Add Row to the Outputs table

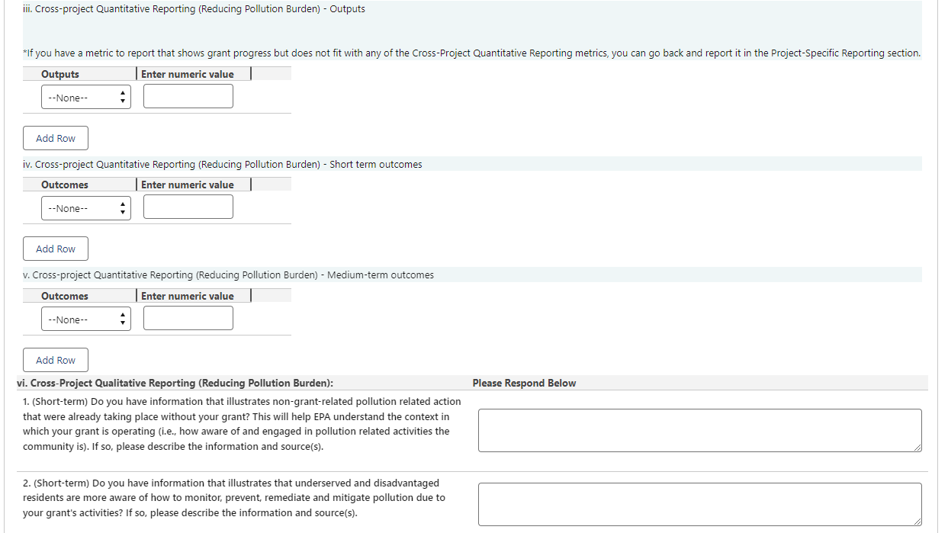pos(56,138)
